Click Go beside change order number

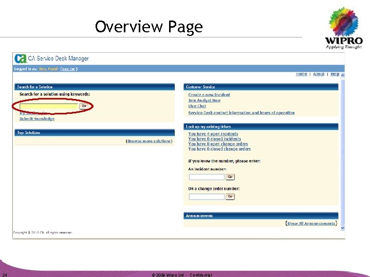pos(230,196)
